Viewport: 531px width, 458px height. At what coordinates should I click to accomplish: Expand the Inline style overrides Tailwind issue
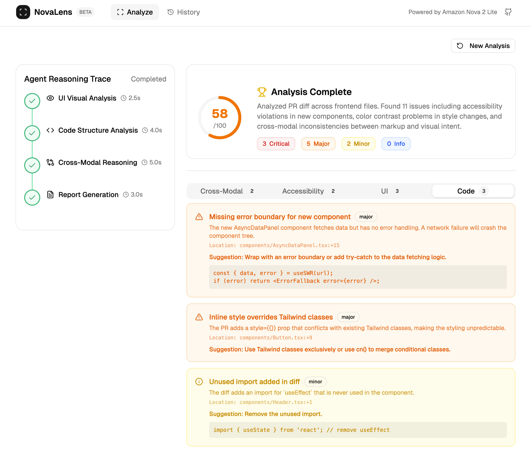tap(271, 317)
